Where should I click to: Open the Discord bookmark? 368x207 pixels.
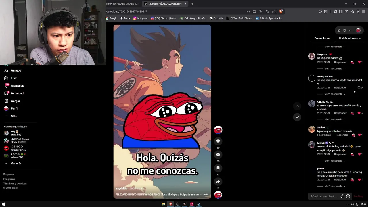pyautogui.click(x=163, y=18)
